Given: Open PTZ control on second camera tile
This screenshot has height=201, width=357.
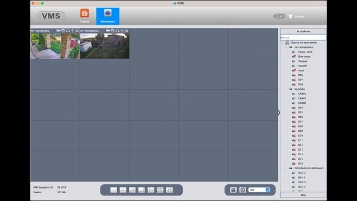Looking at the screenshot, I should pyautogui.click(x=122, y=31).
